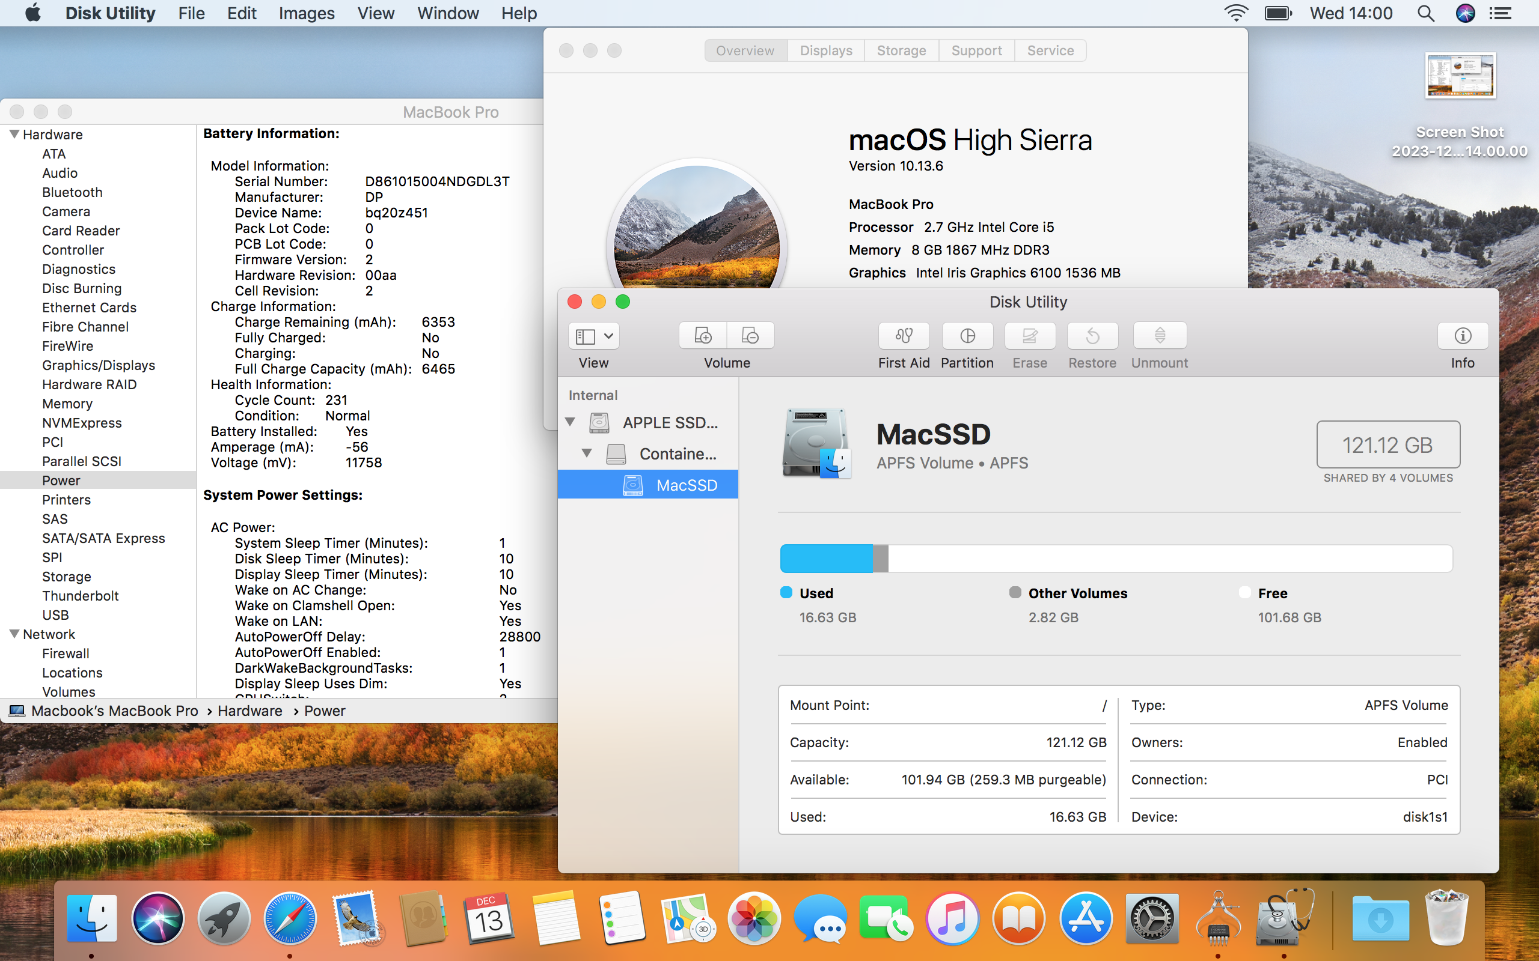Open the Window menu
The width and height of the screenshot is (1539, 961).
tap(448, 13)
